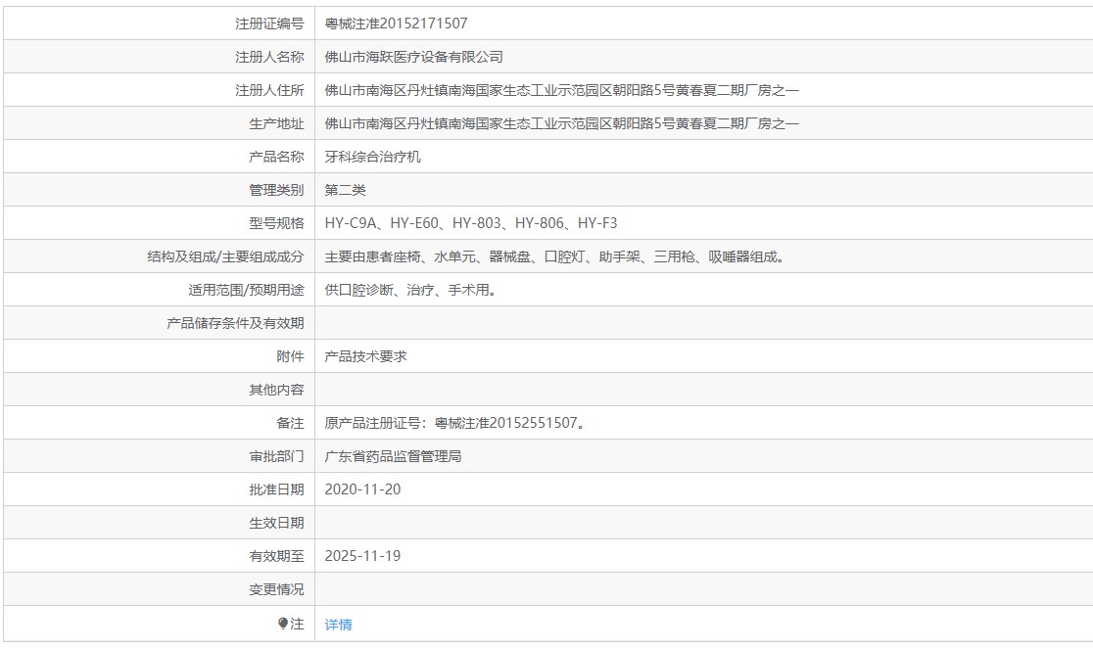Click the 附件 label
1093x651 pixels.
pyautogui.click(x=291, y=356)
